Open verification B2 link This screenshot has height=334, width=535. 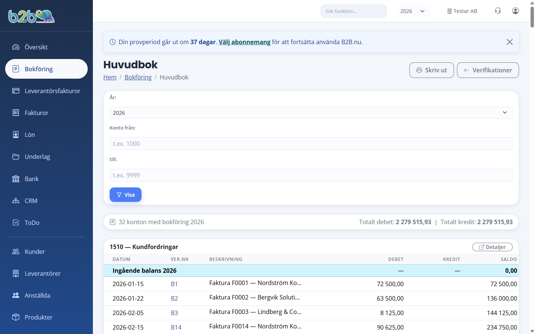pos(174,298)
